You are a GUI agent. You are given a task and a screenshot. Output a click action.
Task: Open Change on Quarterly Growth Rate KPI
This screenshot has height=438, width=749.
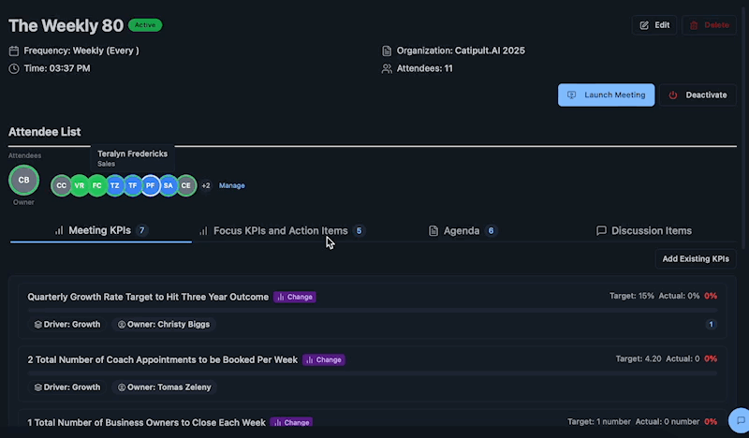click(x=295, y=297)
